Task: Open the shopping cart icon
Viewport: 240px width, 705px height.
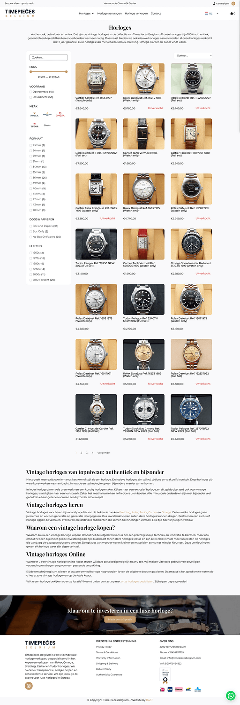Action: pos(232,14)
